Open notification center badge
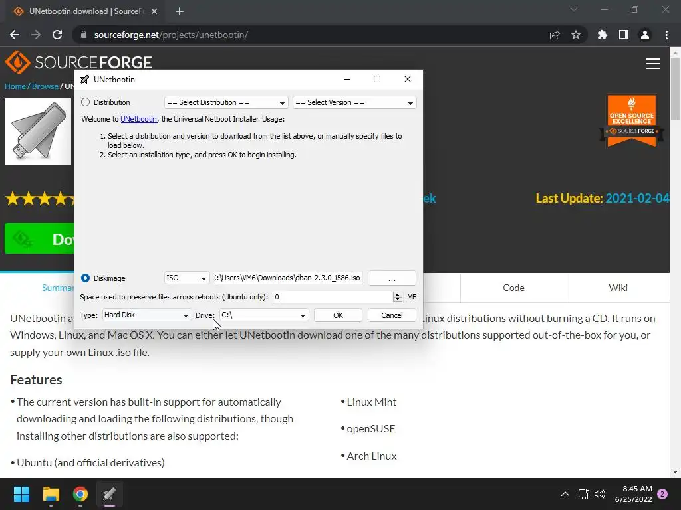681x510 pixels. pyautogui.click(x=662, y=494)
